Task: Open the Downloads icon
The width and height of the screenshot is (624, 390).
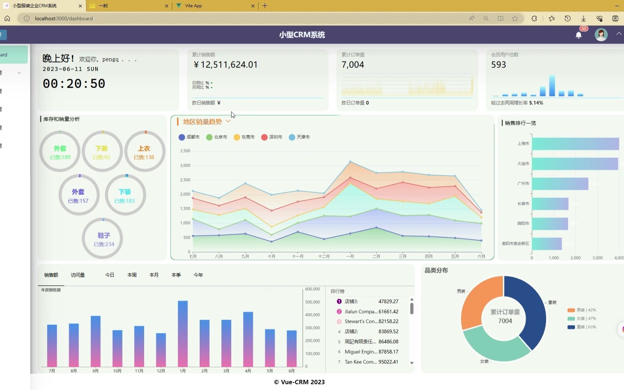Action: [584, 18]
